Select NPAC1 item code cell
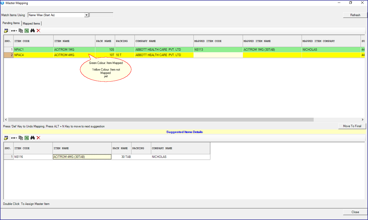 pos(33,50)
